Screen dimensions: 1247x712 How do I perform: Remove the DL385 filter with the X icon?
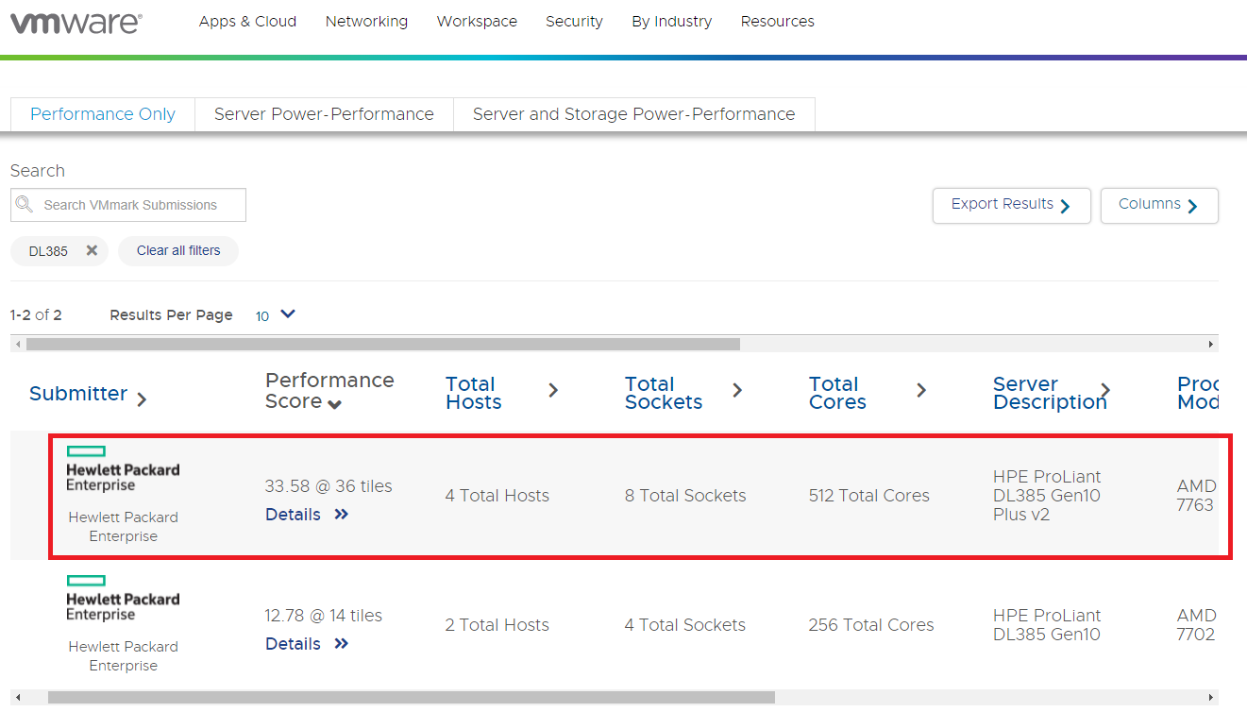click(92, 250)
